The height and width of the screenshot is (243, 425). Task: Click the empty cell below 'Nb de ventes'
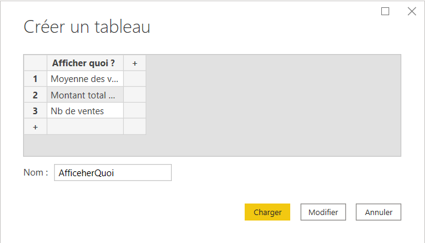coord(85,126)
